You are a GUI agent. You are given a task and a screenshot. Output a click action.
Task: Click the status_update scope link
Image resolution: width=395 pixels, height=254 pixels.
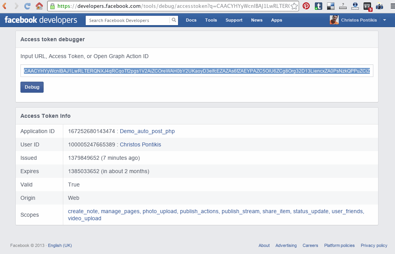311,211
